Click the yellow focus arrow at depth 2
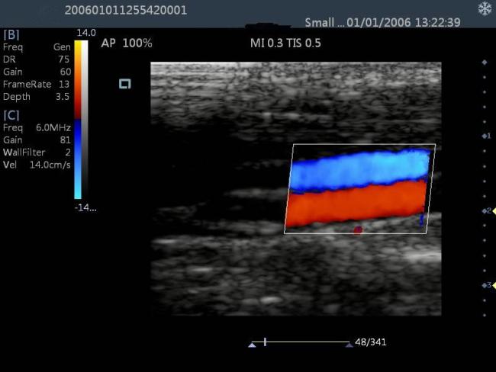Viewport: 496px width, 372px height. tap(492, 210)
